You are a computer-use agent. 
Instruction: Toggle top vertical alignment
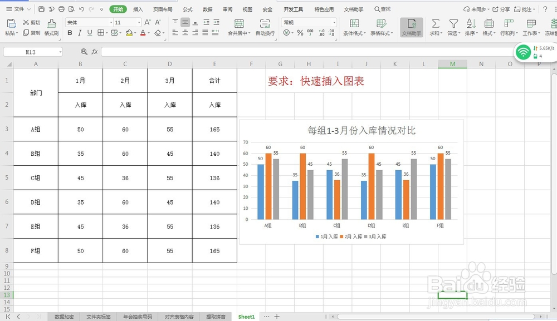(x=175, y=22)
